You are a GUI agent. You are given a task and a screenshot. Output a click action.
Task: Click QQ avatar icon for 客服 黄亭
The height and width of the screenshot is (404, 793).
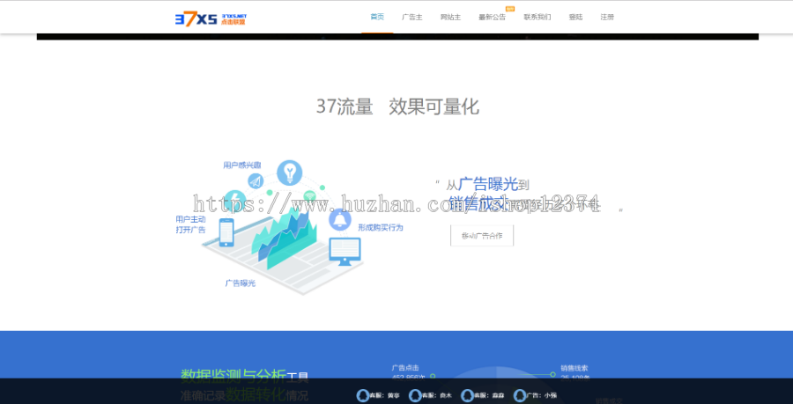pyautogui.click(x=363, y=395)
